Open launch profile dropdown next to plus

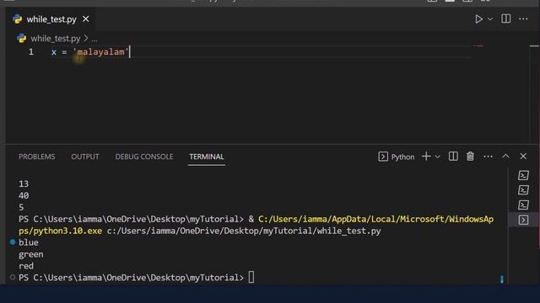click(x=437, y=157)
